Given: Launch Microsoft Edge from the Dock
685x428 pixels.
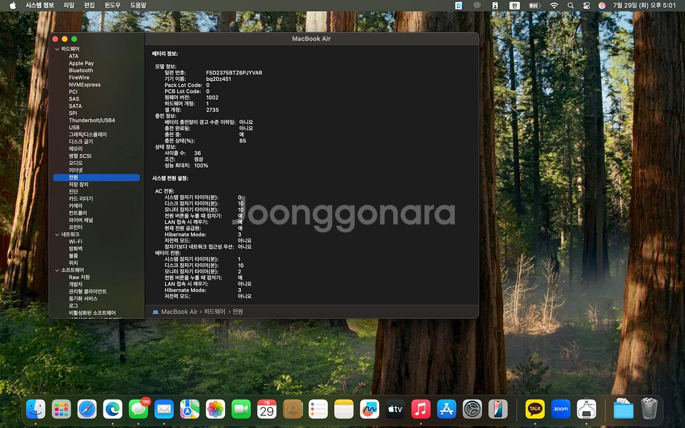Looking at the screenshot, I should tap(113, 409).
